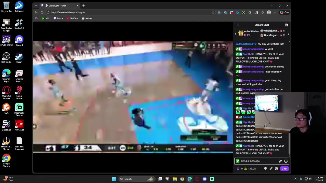The height and width of the screenshot is (183, 326).
Task: Send message with purple Chat button
Action: (284, 169)
